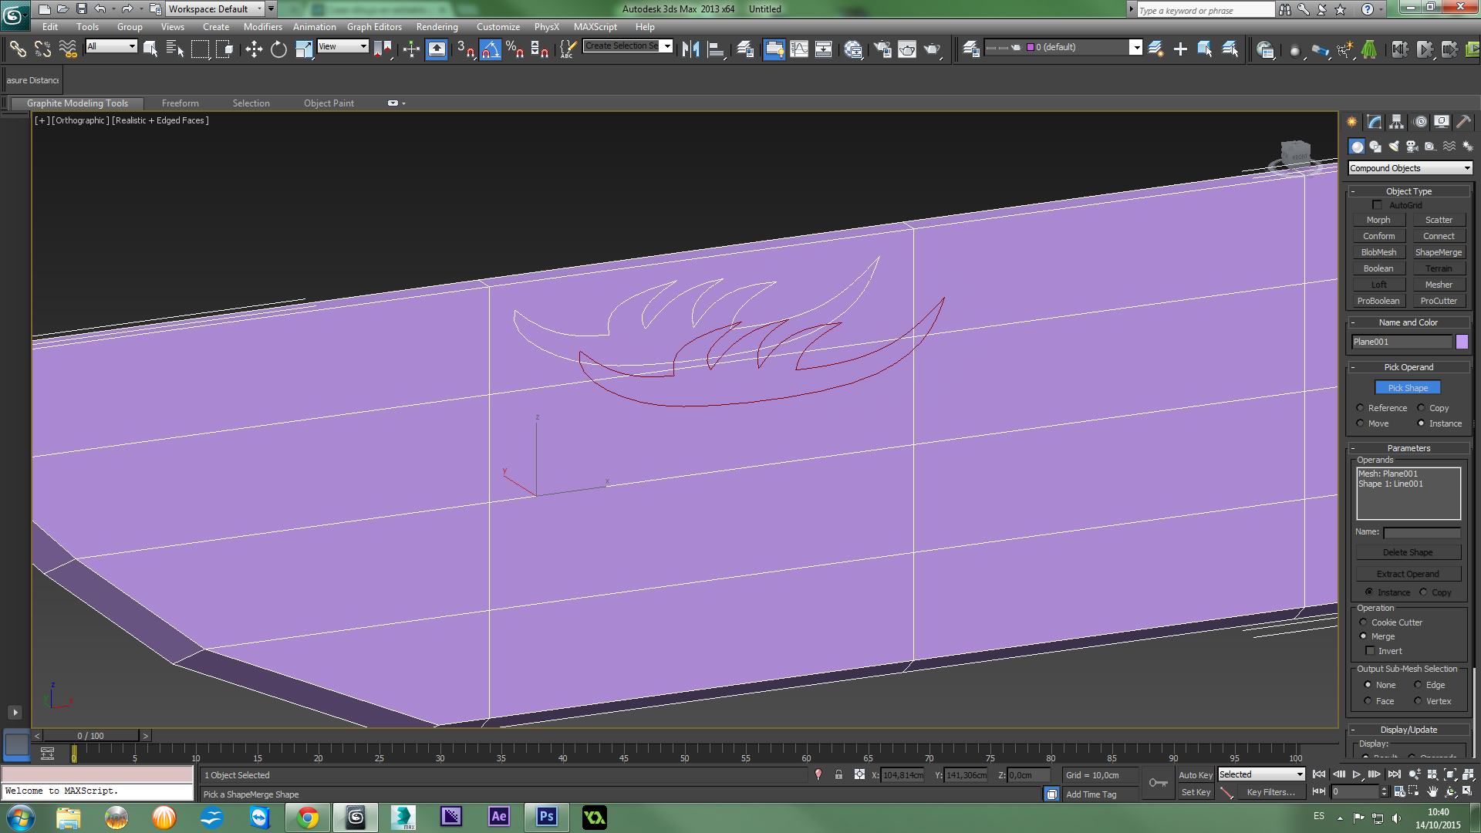Click the Play Animation button
Image resolution: width=1481 pixels, height=833 pixels.
click(1356, 774)
